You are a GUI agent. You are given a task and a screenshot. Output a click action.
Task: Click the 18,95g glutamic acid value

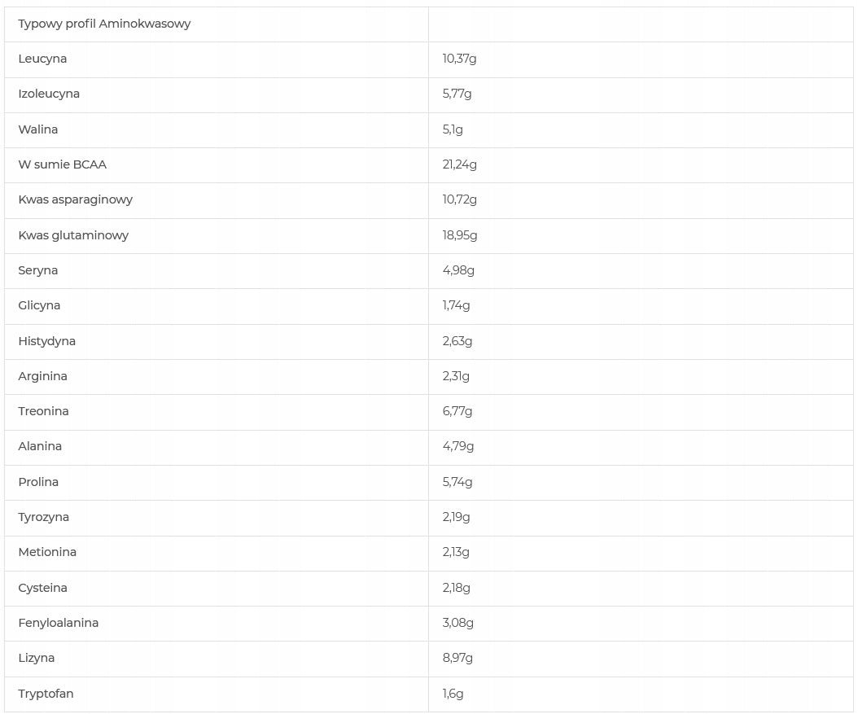point(460,235)
